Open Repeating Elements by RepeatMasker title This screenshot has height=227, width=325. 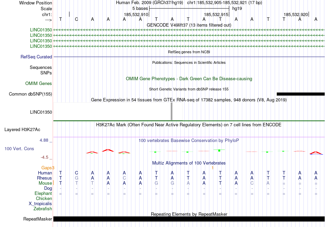coord(189,214)
